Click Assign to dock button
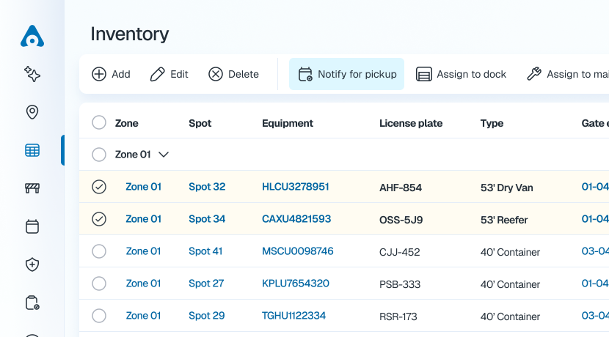The width and height of the screenshot is (609, 337). tap(462, 74)
